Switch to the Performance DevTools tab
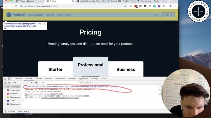This screenshot has height=118, width=211. click(61, 79)
